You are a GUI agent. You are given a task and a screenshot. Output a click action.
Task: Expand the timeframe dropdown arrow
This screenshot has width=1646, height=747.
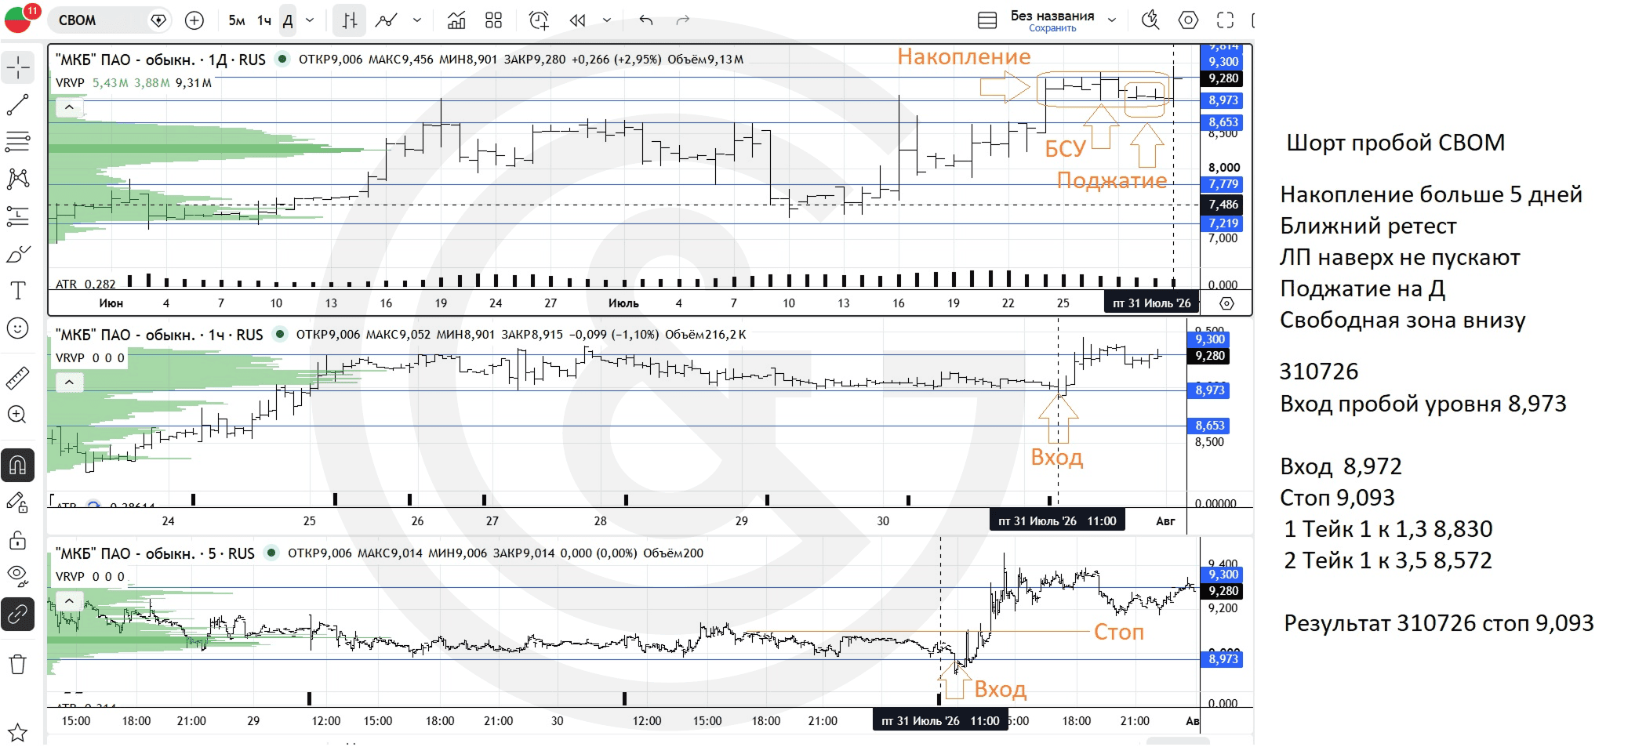coord(310,20)
